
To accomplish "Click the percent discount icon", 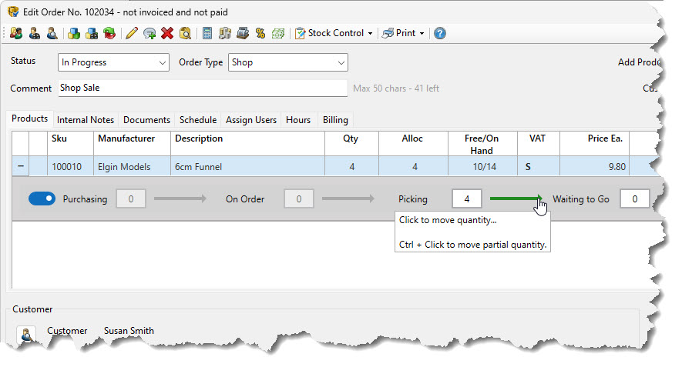I will click(x=260, y=33).
